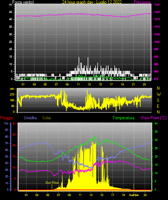The width and height of the screenshot is (168, 200).
Task: Click wind direction axis value 270
Action: pyautogui.click(x=12, y=95)
